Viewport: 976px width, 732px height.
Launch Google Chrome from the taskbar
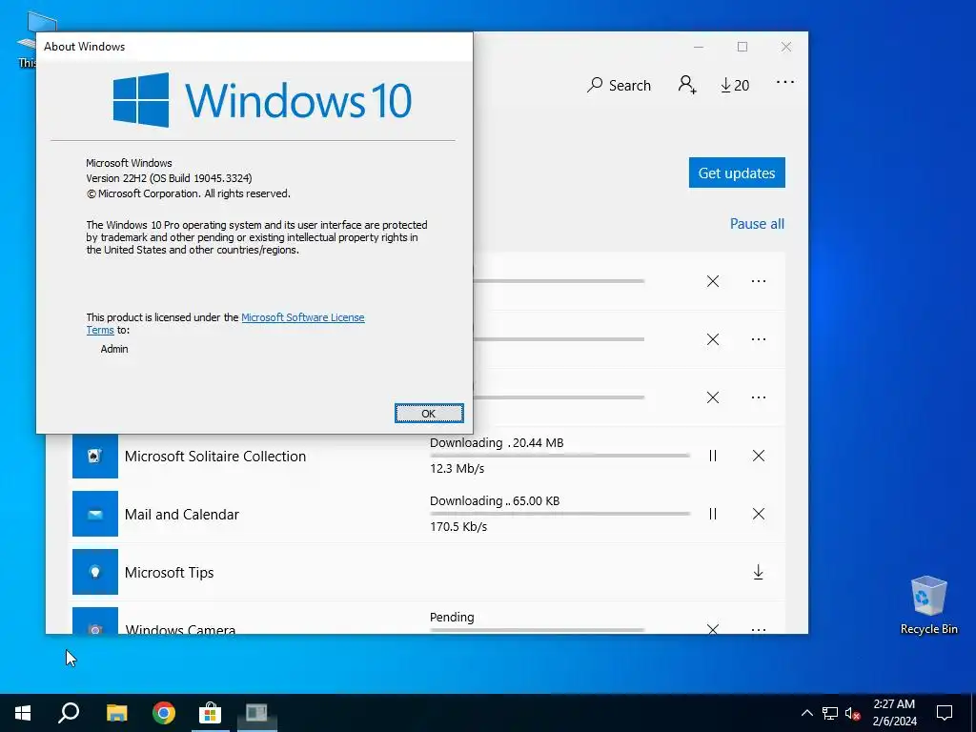click(164, 713)
